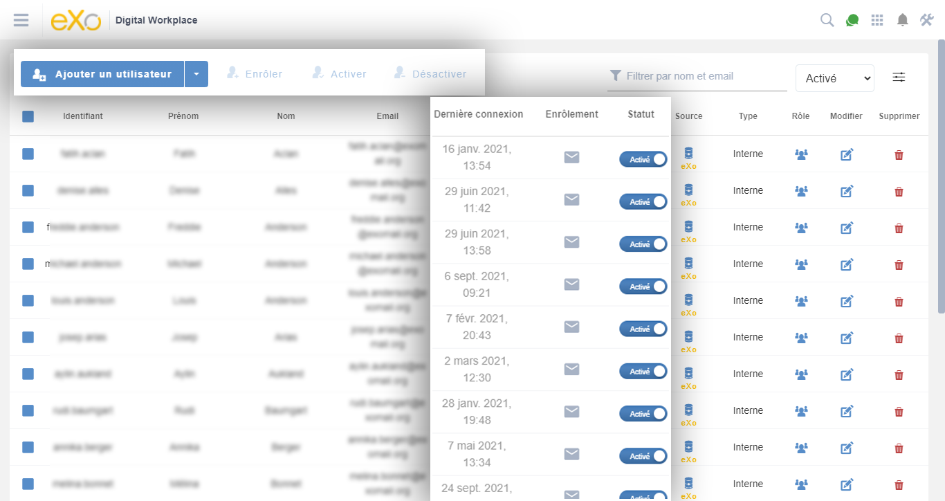945x501 pixels.
Task: Click Ajouter un utilisateur button
Action: point(102,74)
